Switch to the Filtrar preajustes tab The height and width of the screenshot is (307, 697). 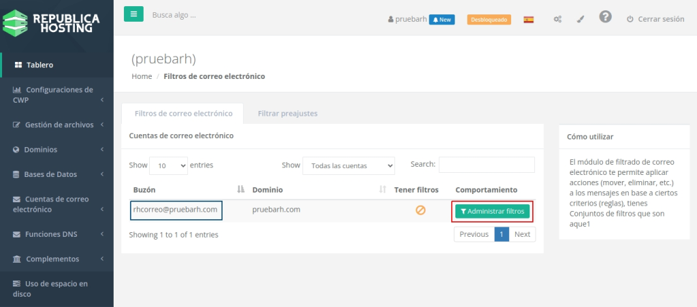pos(287,113)
